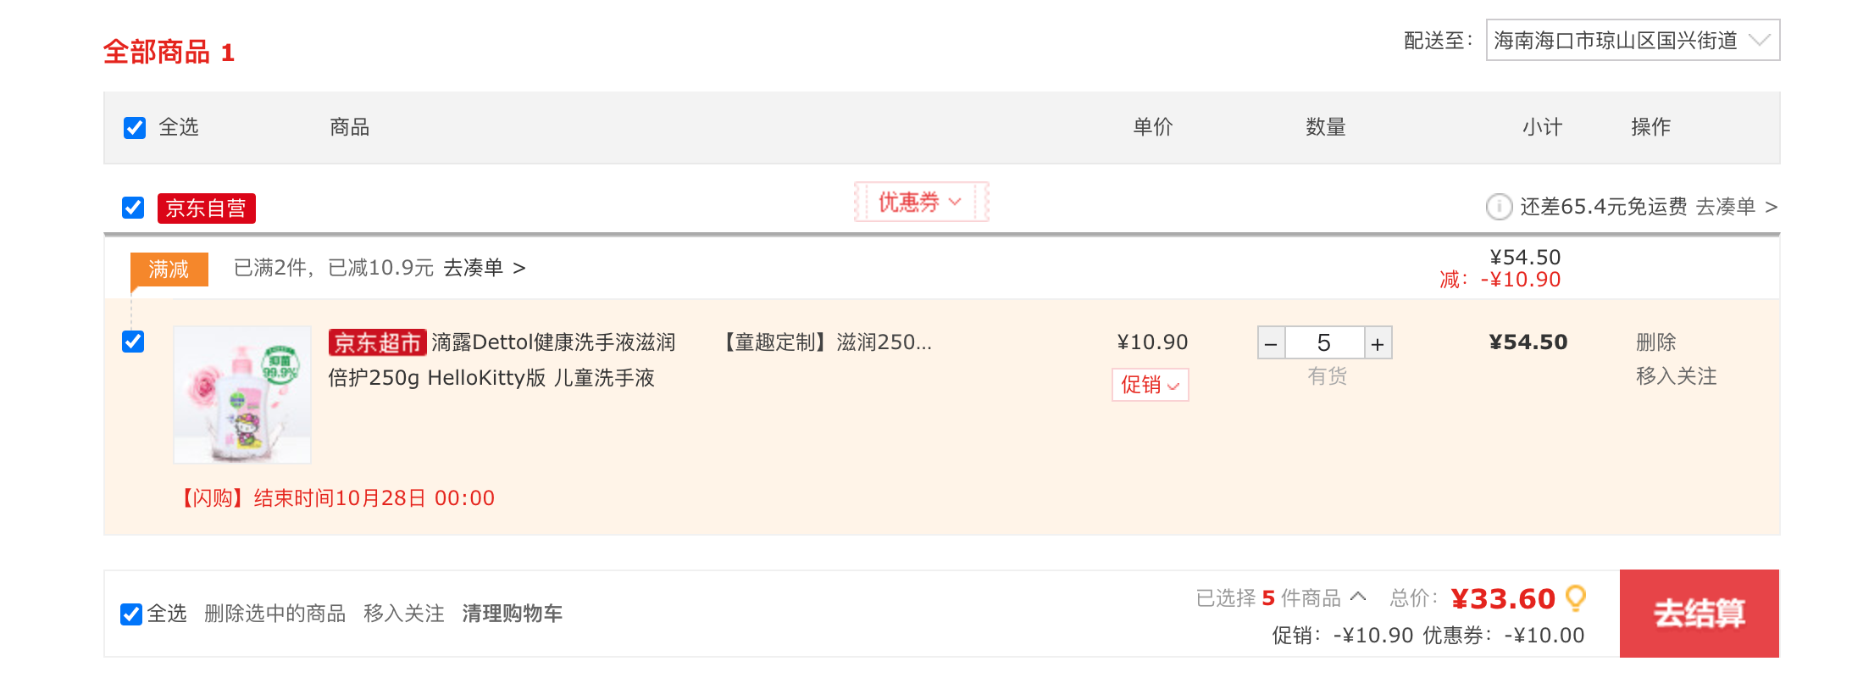The height and width of the screenshot is (678, 1852).
Task: Click the lightbulb icon beside total price
Action: pos(1576,598)
